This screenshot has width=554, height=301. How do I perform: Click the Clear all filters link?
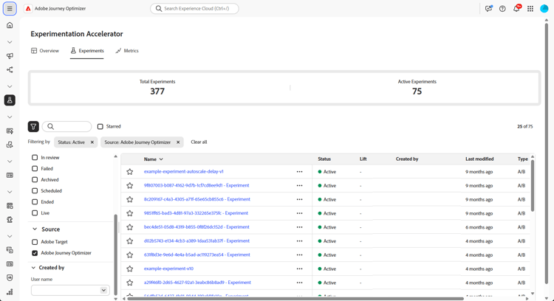(199, 142)
